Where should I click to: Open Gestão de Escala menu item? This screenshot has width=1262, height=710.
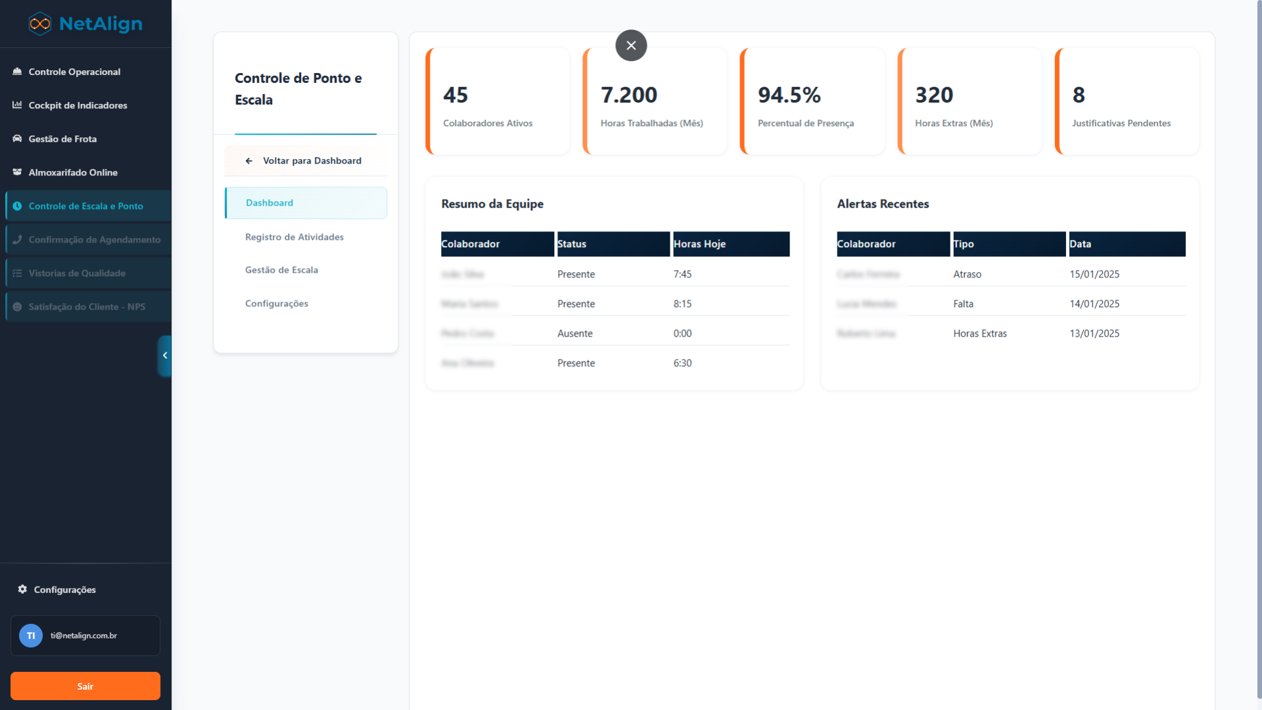tap(281, 270)
